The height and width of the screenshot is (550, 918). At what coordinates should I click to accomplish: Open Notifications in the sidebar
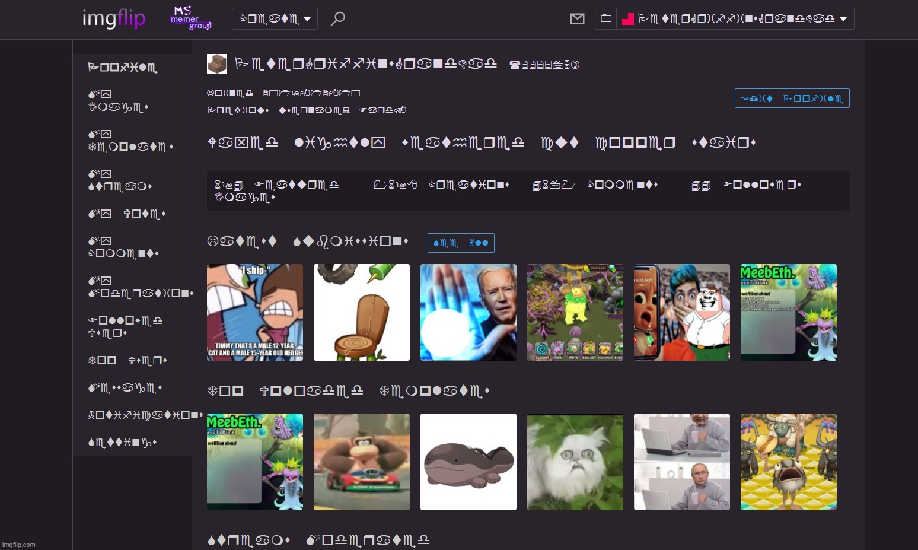[x=146, y=415]
